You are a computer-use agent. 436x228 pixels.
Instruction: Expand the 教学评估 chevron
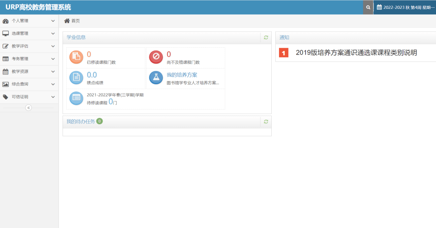(53, 46)
